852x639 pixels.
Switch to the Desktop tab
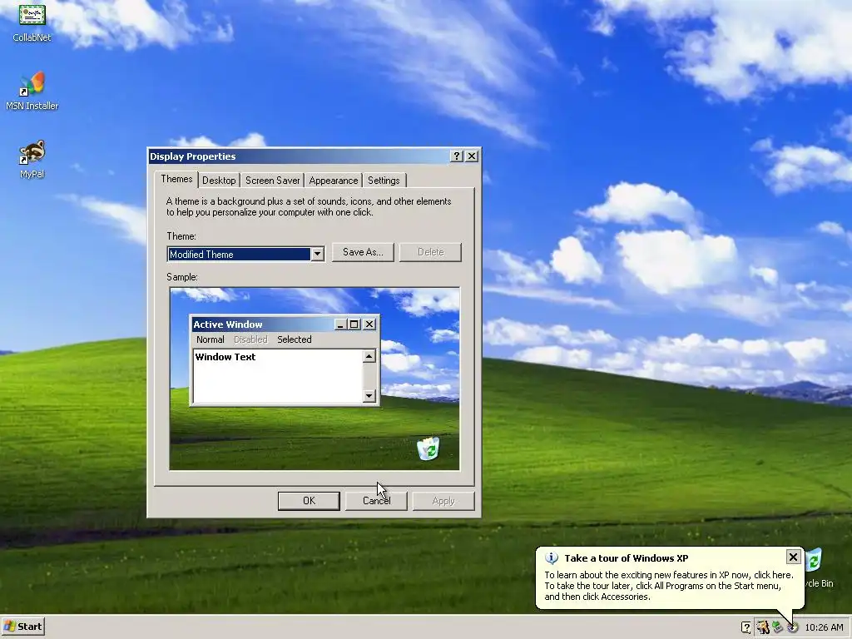[219, 181]
